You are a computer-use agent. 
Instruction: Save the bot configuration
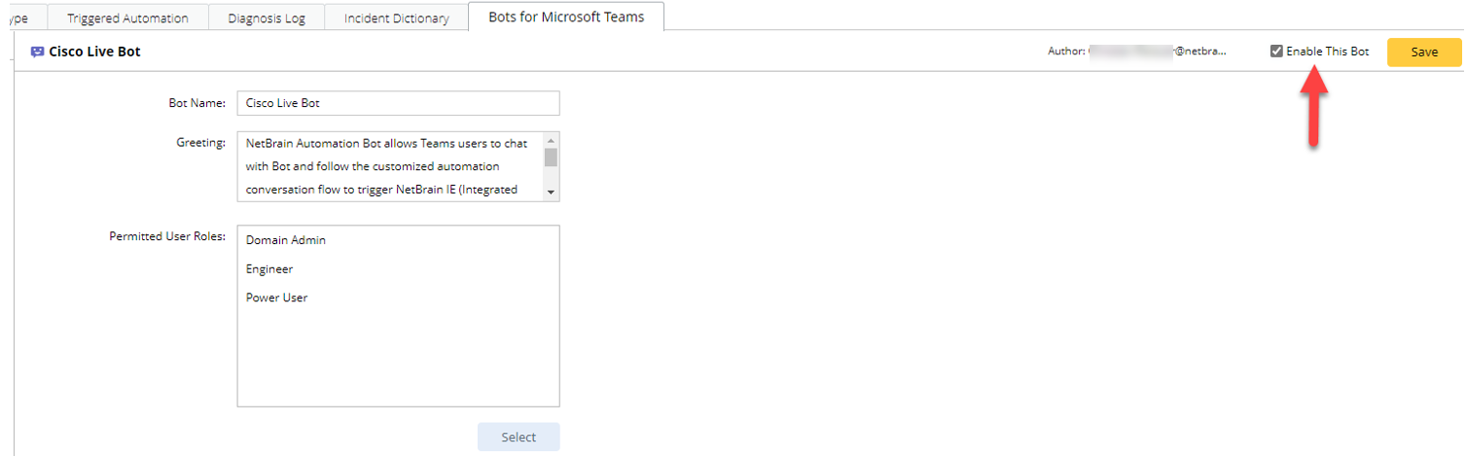click(1424, 52)
